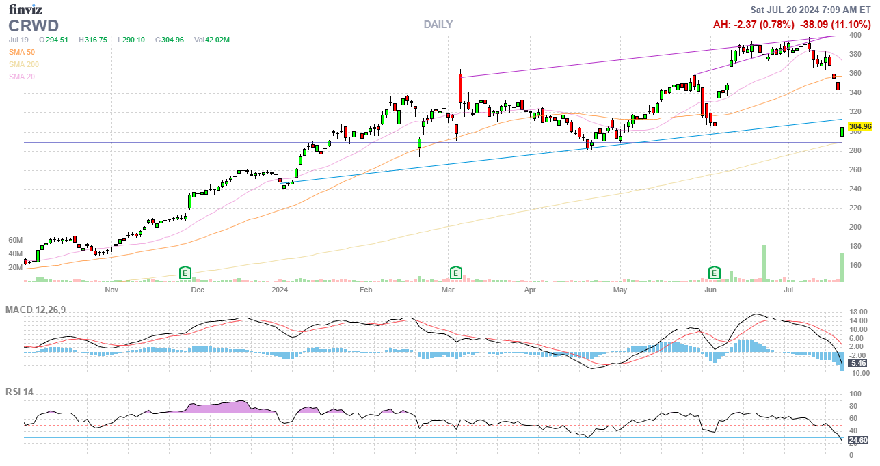The width and height of the screenshot is (880, 466).
Task: Open the RSI 14 indicator label
Action: coord(19,392)
